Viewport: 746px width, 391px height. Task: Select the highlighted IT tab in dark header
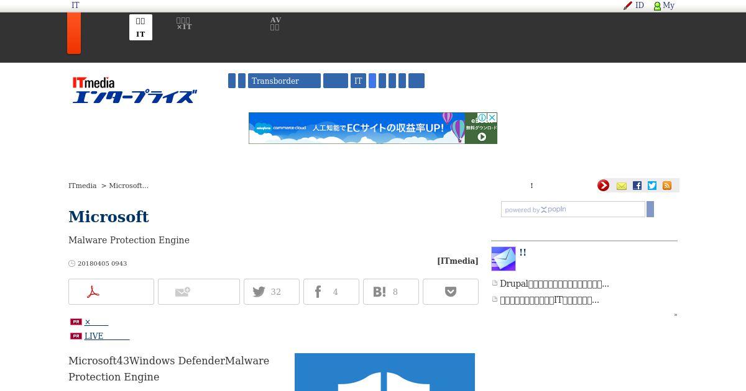[140, 27]
